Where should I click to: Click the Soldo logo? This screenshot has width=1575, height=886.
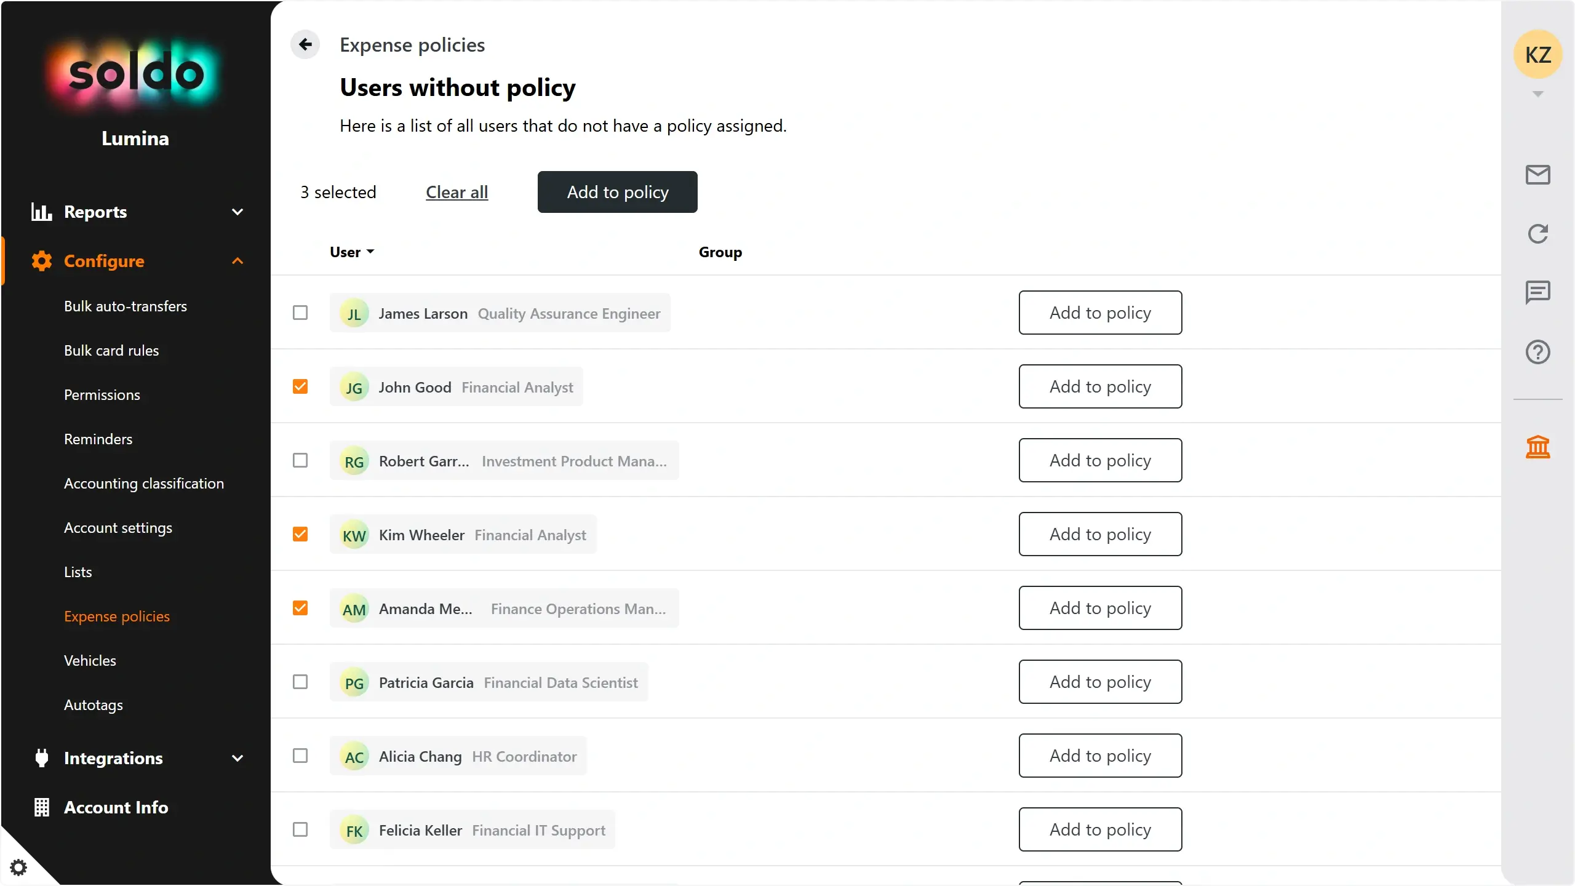[135, 74]
